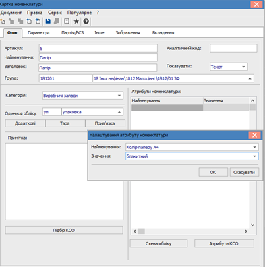
Task: Add to favorites with the star icon
Action: pos(76,22)
